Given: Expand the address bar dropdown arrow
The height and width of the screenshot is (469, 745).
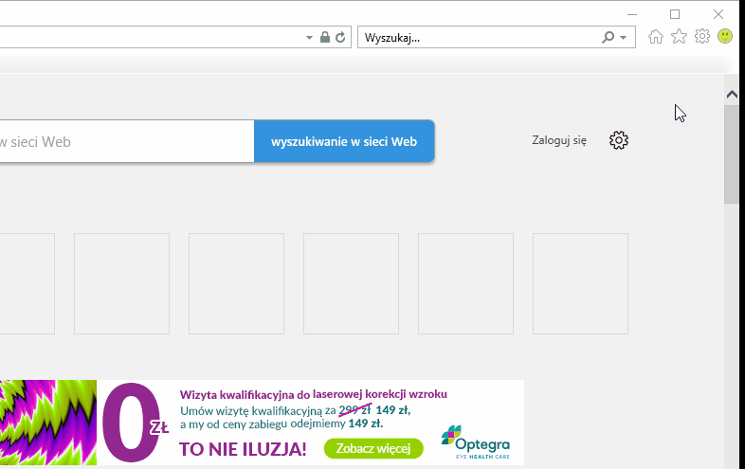Looking at the screenshot, I should pos(309,38).
